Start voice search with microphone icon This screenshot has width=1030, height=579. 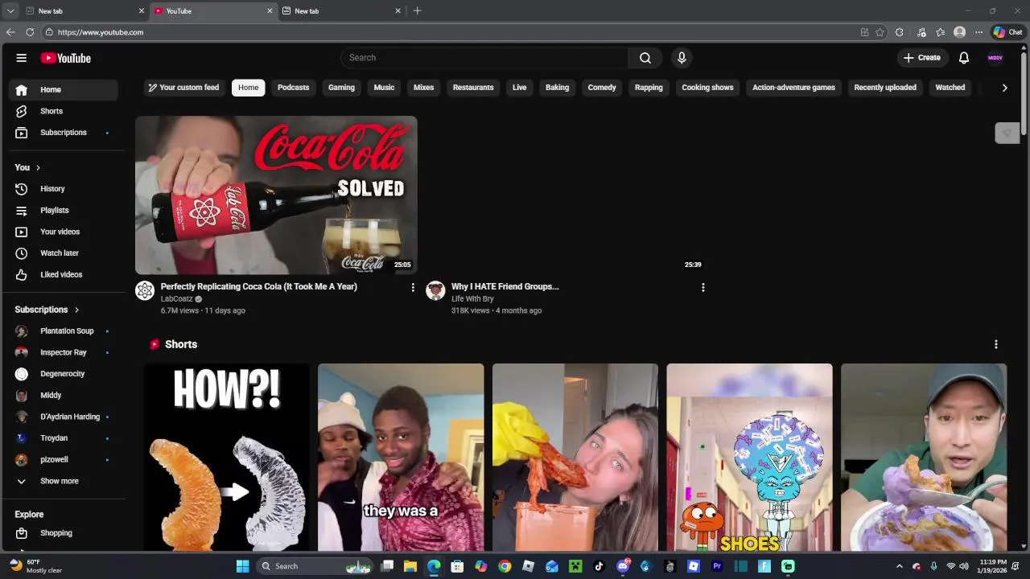[682, 58]
